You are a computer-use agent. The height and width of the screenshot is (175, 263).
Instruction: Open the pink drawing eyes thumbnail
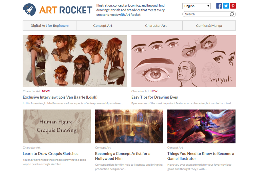pyautogui.click(x=184, y=61)
